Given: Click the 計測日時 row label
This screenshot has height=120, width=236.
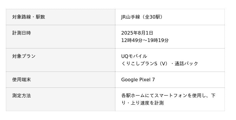Looking at the screenshot, I should 22,33.
